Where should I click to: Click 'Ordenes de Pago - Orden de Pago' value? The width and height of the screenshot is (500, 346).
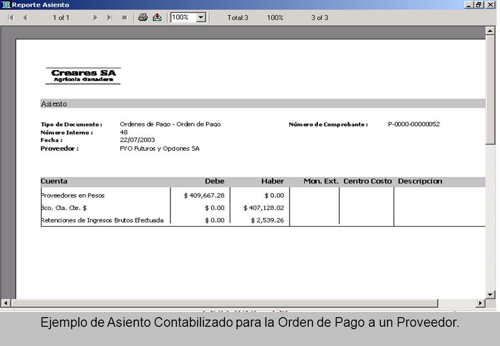click(x=170, y=124)
